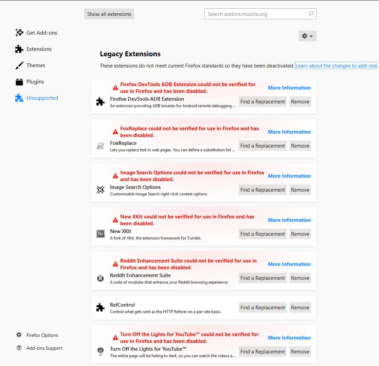The width and height of the screenshot is (379, 366).
Task: Find a Replacement for Firefox DevTools ADB Extension
Action: click(263, 102)
